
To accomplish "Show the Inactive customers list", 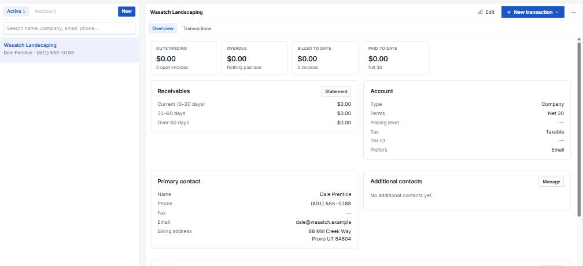I will pos(45,11).
